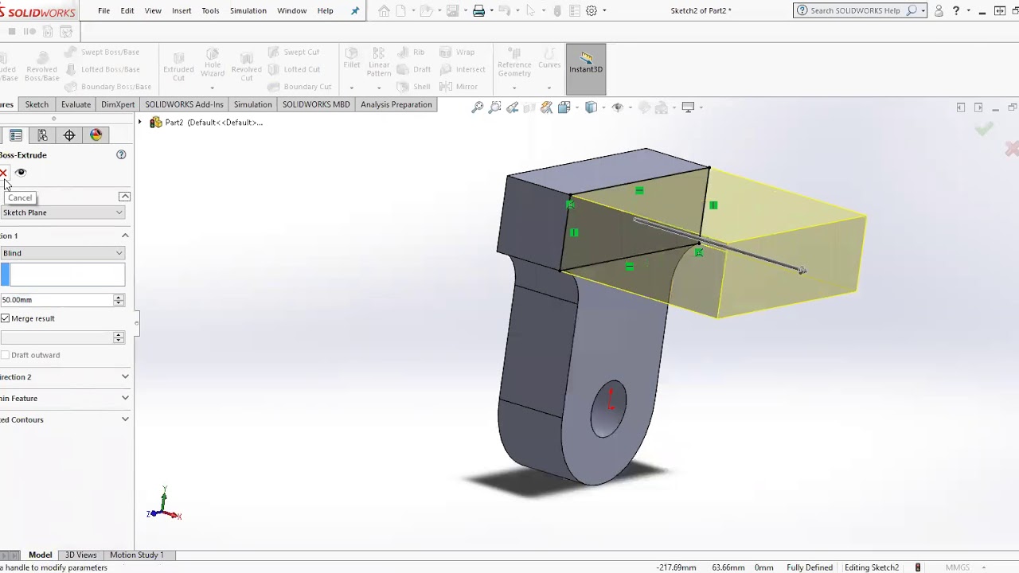Click the Print icon
Screen dimensions: 1019x573
click(x=478, y=10)
